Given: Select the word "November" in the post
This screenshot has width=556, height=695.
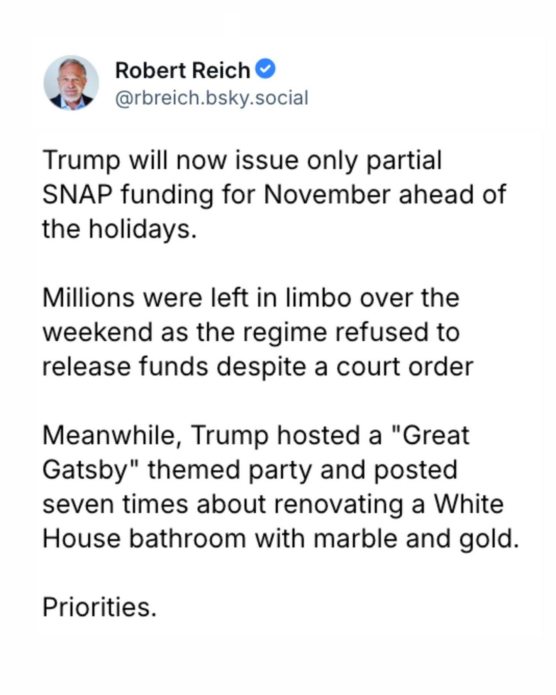Looking at the screenshot, I should [327, 194].
